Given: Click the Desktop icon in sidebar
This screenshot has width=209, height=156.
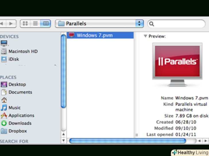Looking at the screenshot, I should 4,85.
